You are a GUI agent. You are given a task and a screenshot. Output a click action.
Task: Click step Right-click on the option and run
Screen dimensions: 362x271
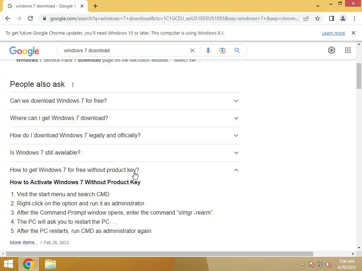point(81,204)
